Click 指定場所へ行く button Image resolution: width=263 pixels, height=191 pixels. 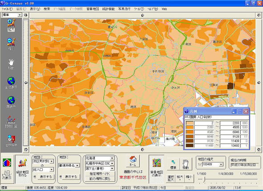click(x=100, y=174)
